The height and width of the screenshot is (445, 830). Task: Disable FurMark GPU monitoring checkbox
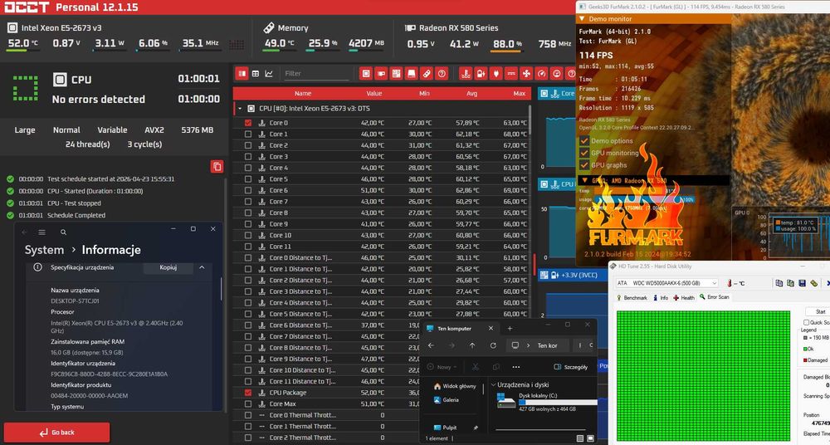tap(584, 153)
